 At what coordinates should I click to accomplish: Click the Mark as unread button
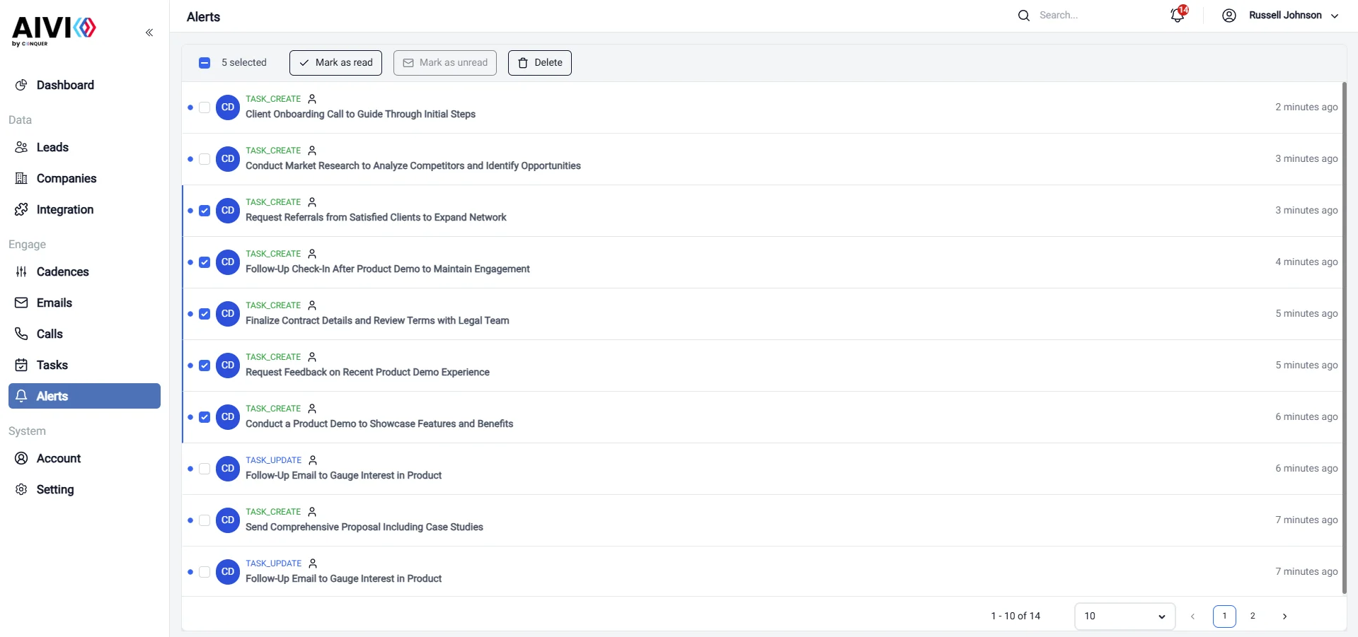445,63
